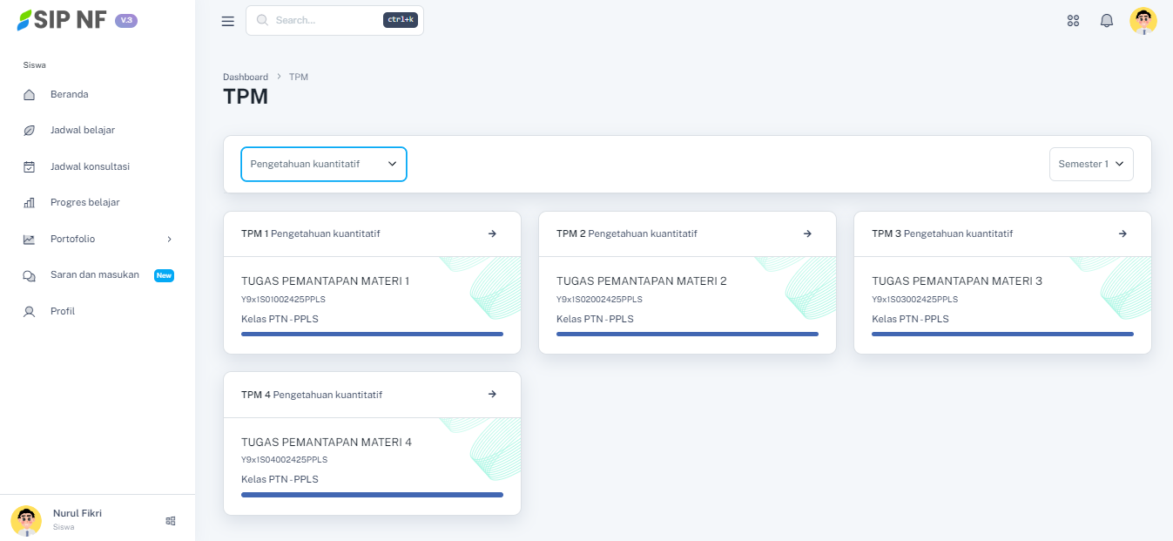Click the Search input field
This screenshot has height=541, width=1173.
coord(327,20)
